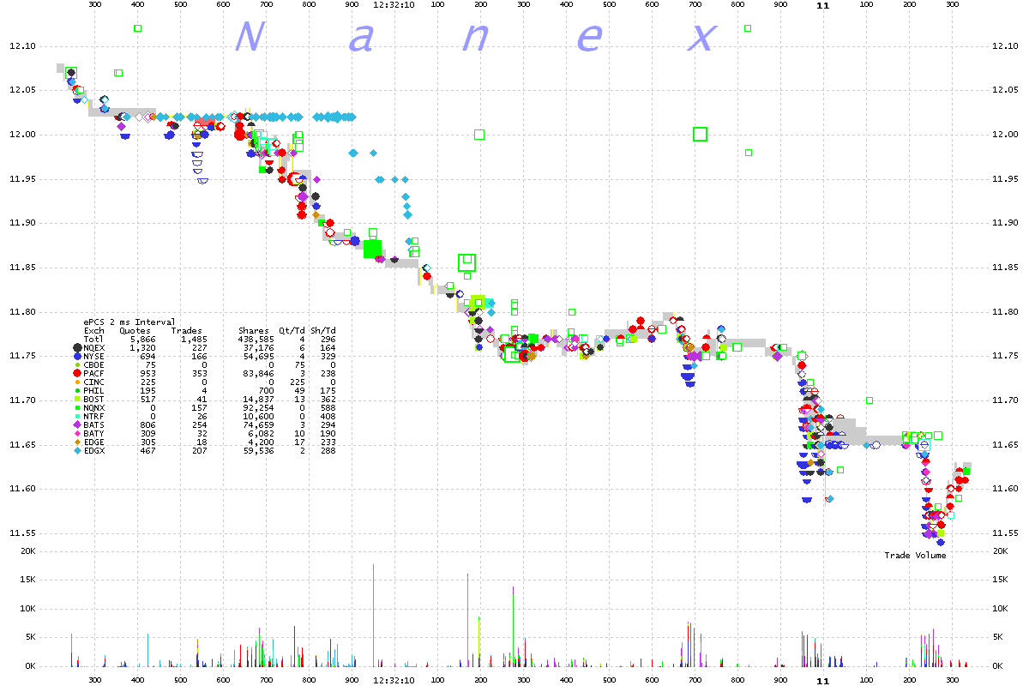Select the 'EDGX' exchange name
The width and height of the screenshot is (1029, 686).
(93, 450)
